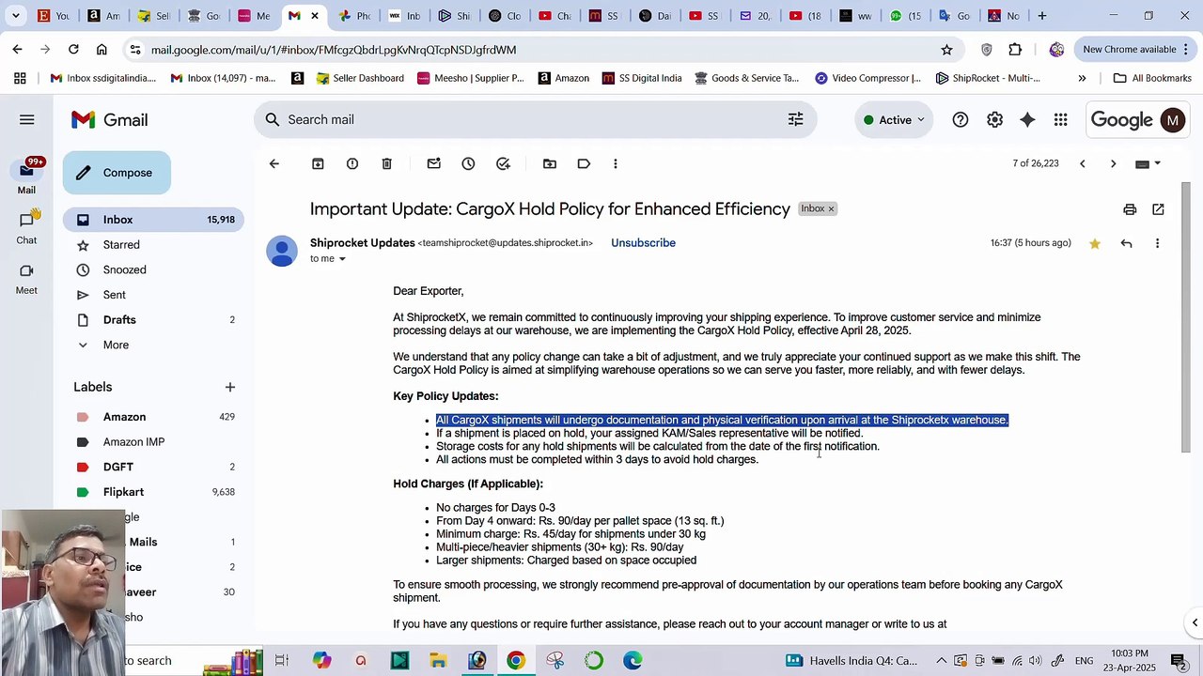The height and width of the screenshot is (676, 1203).
Task: Open Microsoft Edge from the taskbar
Action: tap(633, 661)
